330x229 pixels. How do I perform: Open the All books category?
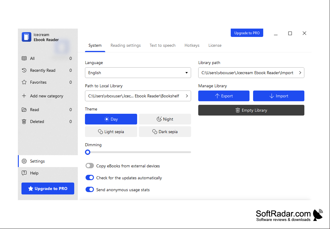tap(48, 58)
